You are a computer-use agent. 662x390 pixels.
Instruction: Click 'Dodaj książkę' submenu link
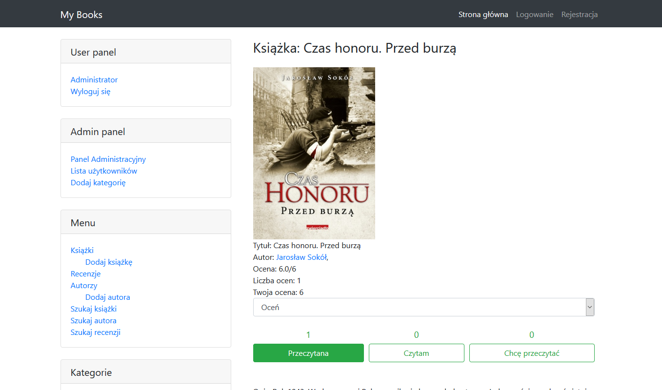coord(109,262)
